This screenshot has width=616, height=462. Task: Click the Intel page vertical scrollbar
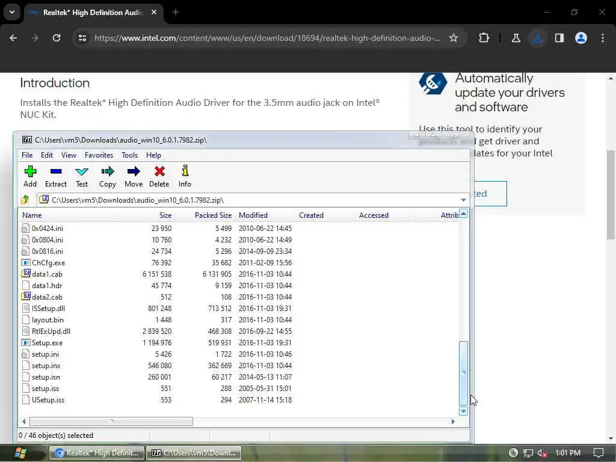611,195
